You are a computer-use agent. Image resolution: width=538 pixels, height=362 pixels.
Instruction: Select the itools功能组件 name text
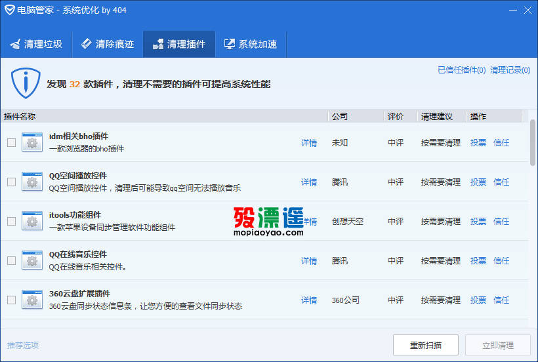click(x=75, y=215)
